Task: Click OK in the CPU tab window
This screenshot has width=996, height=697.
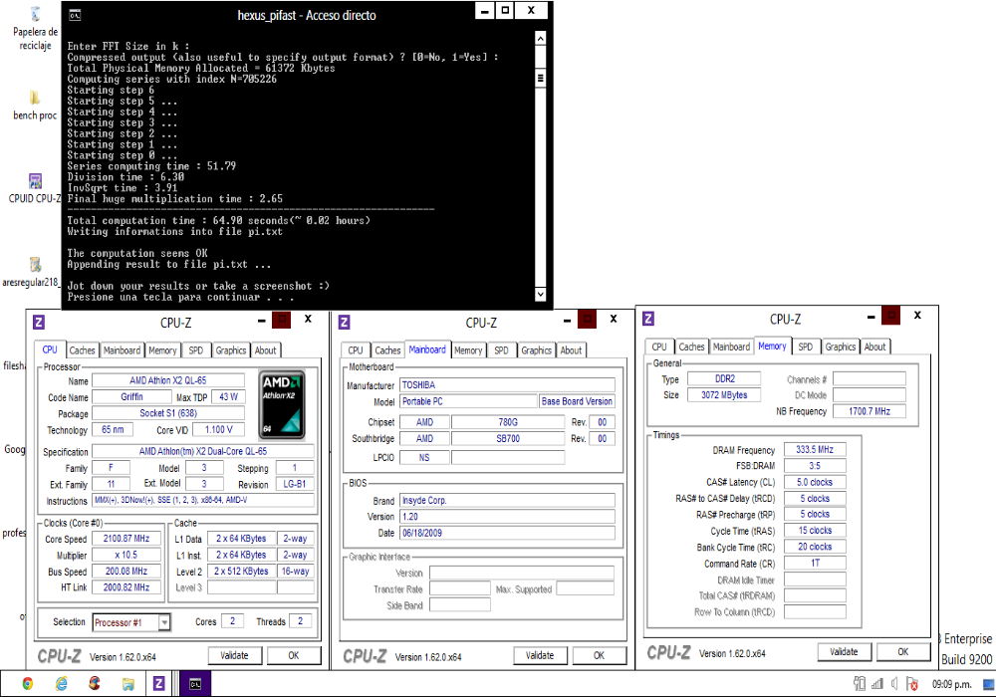Action: click(x=294, y=656)
